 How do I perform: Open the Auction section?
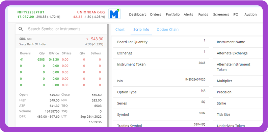click(x=250, y=14)
